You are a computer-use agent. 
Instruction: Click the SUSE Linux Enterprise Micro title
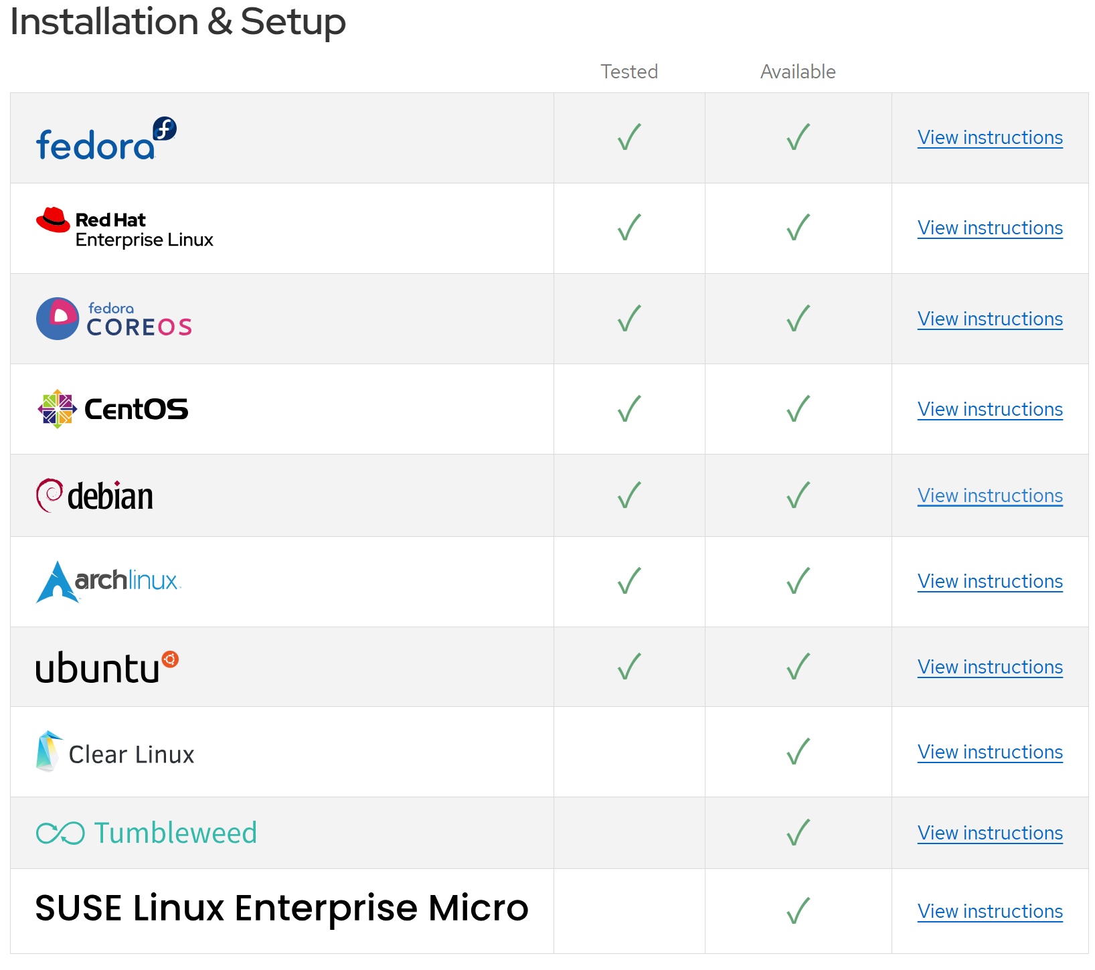pos(282,908)
